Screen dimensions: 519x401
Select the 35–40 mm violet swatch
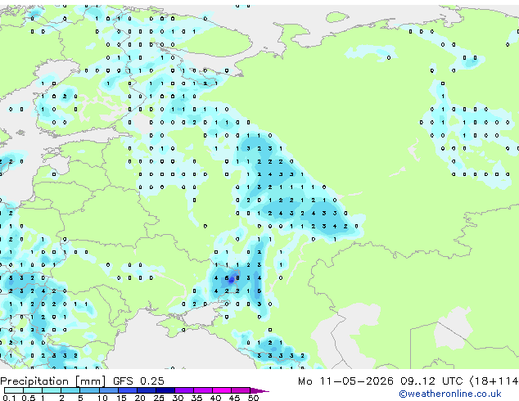(x=202, y=390)
